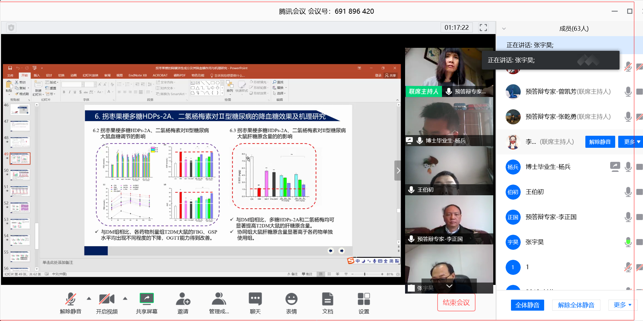643x321 pixels.
Task: Open the 更多 dropdown at members panel bottom
Action: coord(622,305)
